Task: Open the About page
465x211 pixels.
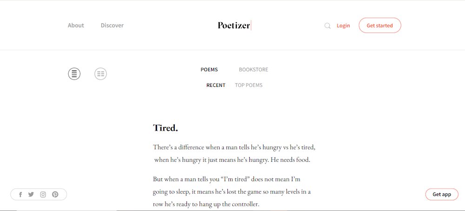Action: 76,26
